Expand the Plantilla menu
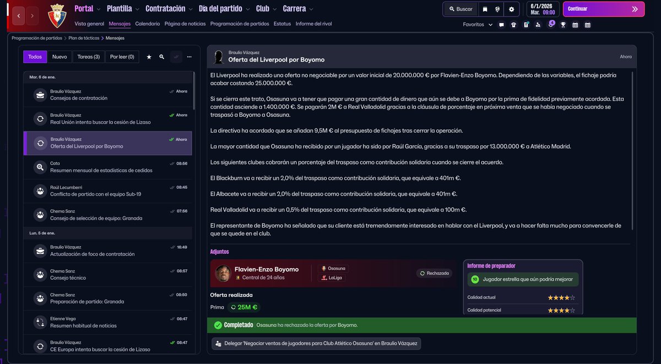Viewport: 661px width, 364px height. 123,9
